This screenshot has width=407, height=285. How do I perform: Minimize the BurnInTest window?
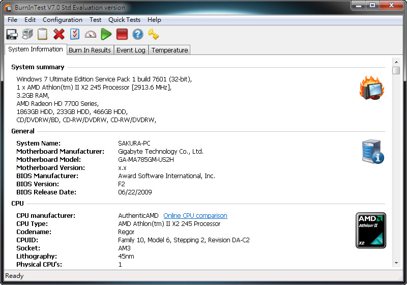click(359, 6)
